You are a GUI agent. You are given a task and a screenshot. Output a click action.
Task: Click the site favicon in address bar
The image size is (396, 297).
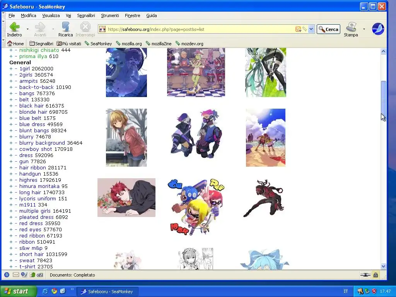coord(102,29)
